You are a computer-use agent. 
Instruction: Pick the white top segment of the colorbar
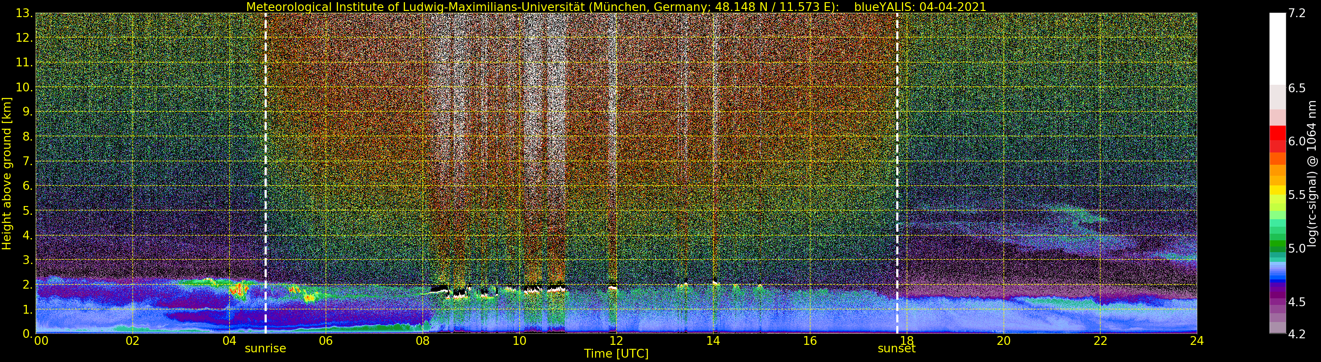pyautogui.click(x=1277, y=49)
